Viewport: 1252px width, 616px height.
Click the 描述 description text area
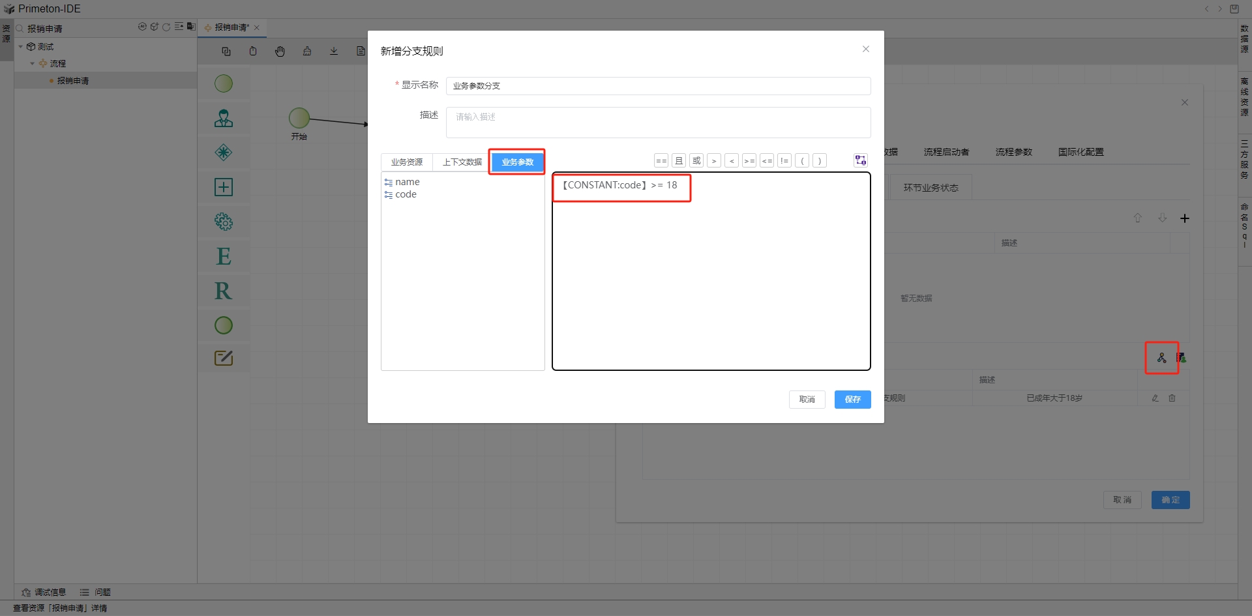[658, 123]
